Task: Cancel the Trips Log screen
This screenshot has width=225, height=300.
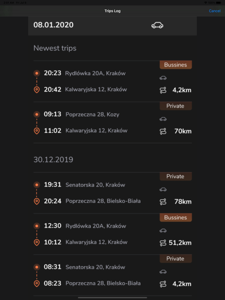Action: (x=214, y=11)
